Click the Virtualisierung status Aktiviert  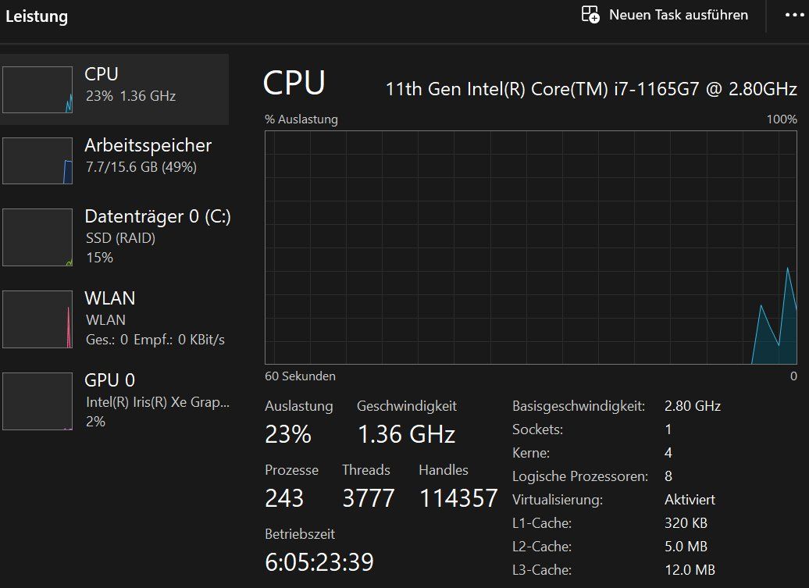[x=690, y=500]
